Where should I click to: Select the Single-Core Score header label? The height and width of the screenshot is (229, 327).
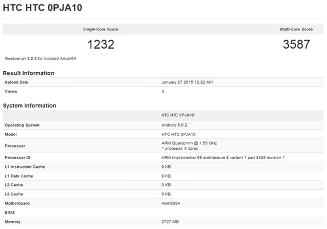pyautogui.click(x=101, y=29)
